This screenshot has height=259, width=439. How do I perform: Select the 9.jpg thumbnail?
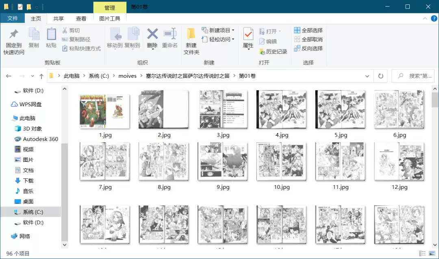point(223,161)
